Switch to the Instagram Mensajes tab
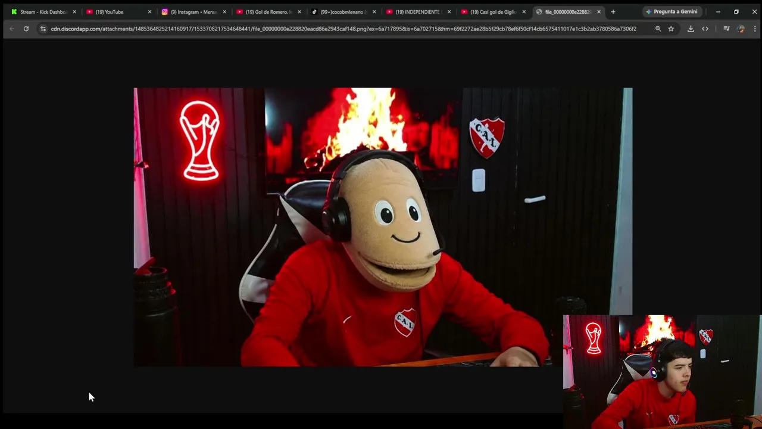 (188, 12)
